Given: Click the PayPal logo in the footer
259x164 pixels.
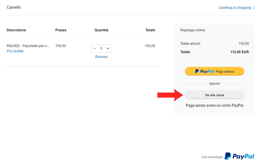Looking at the screenshot, I should point(239,156).
